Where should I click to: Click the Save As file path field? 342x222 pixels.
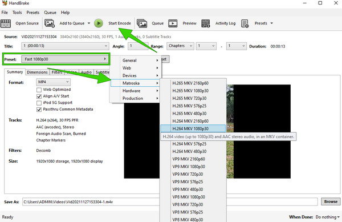[170, 202]
